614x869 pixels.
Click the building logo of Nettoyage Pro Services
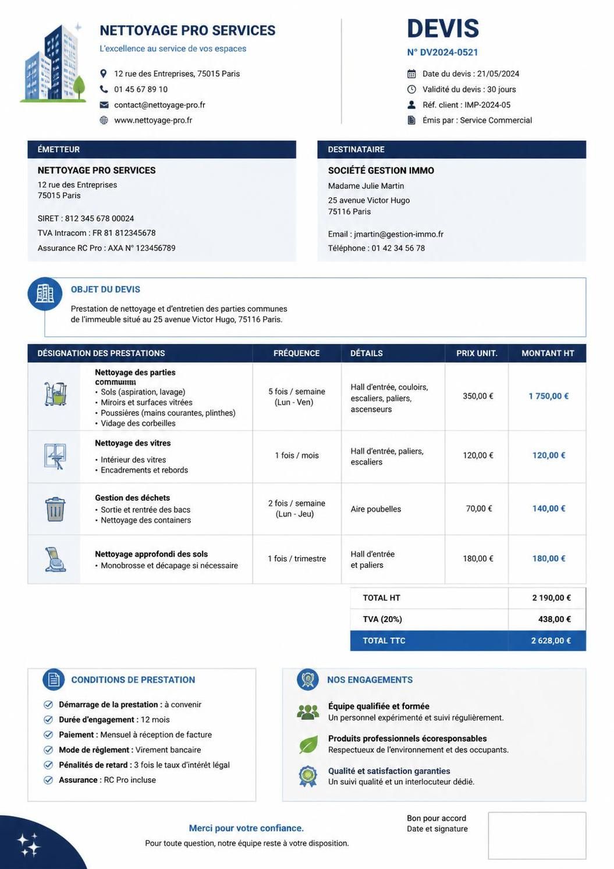coord(53,63)
